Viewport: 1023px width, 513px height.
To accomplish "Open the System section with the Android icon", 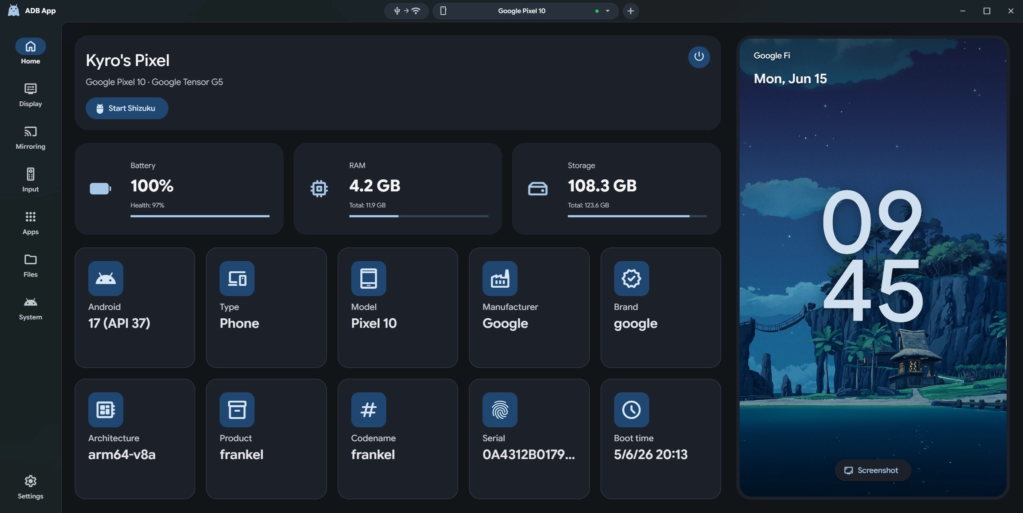I will point(31,308).
